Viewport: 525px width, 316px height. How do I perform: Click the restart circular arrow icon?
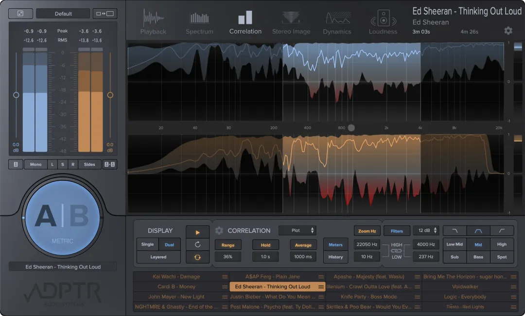[197, 245]
